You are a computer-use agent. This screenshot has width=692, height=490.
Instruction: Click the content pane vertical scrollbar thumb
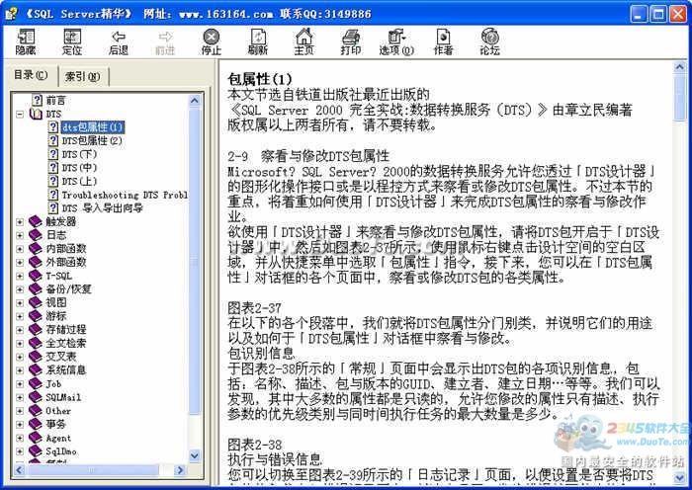pos(680,97)
